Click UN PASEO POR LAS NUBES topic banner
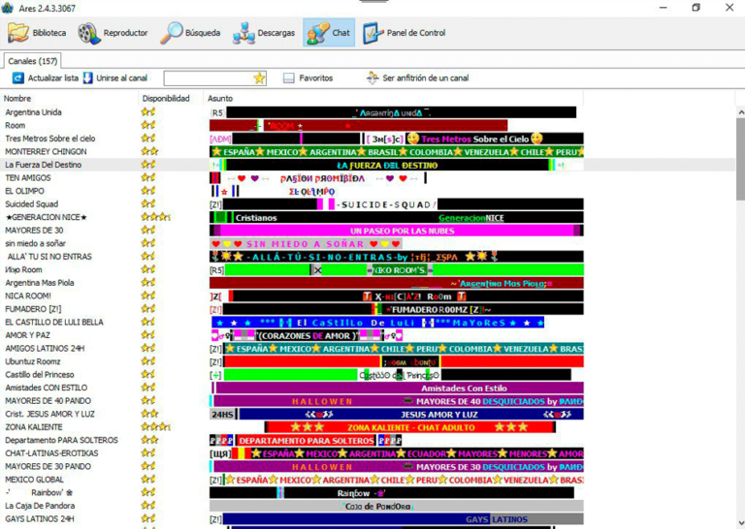The height and width of the screenshot is (529, 745). coord(396,231)
